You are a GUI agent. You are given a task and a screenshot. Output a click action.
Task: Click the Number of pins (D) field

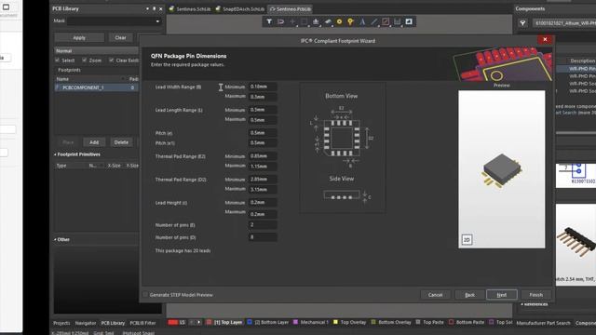(263, 237)
